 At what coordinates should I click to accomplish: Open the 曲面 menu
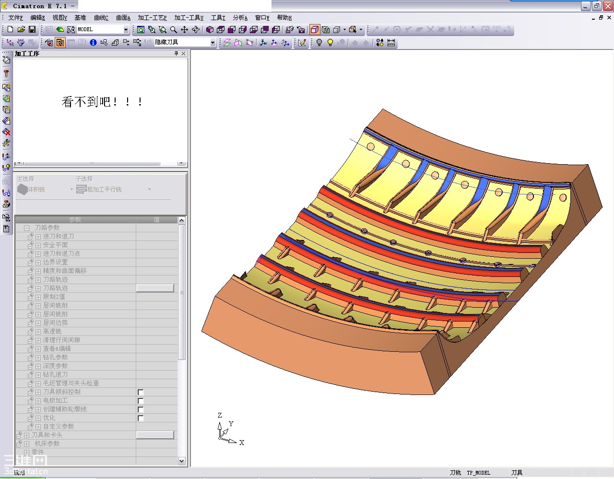tap(123, 18)
